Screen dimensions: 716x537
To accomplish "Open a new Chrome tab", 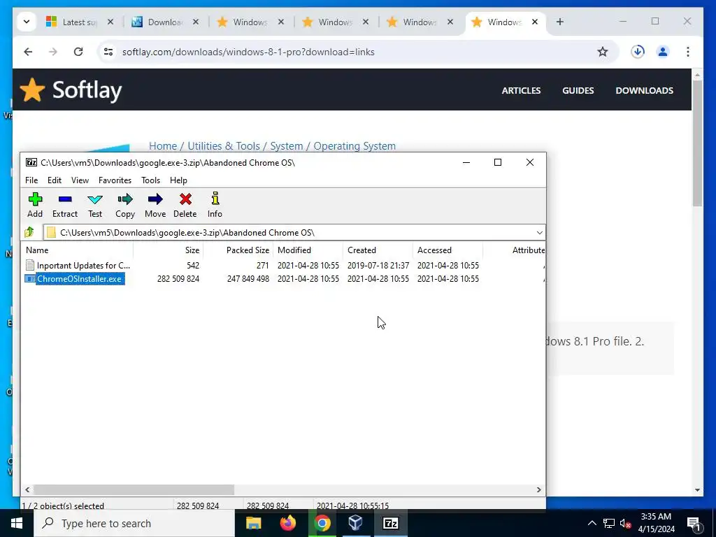I will tap(560, 22).
